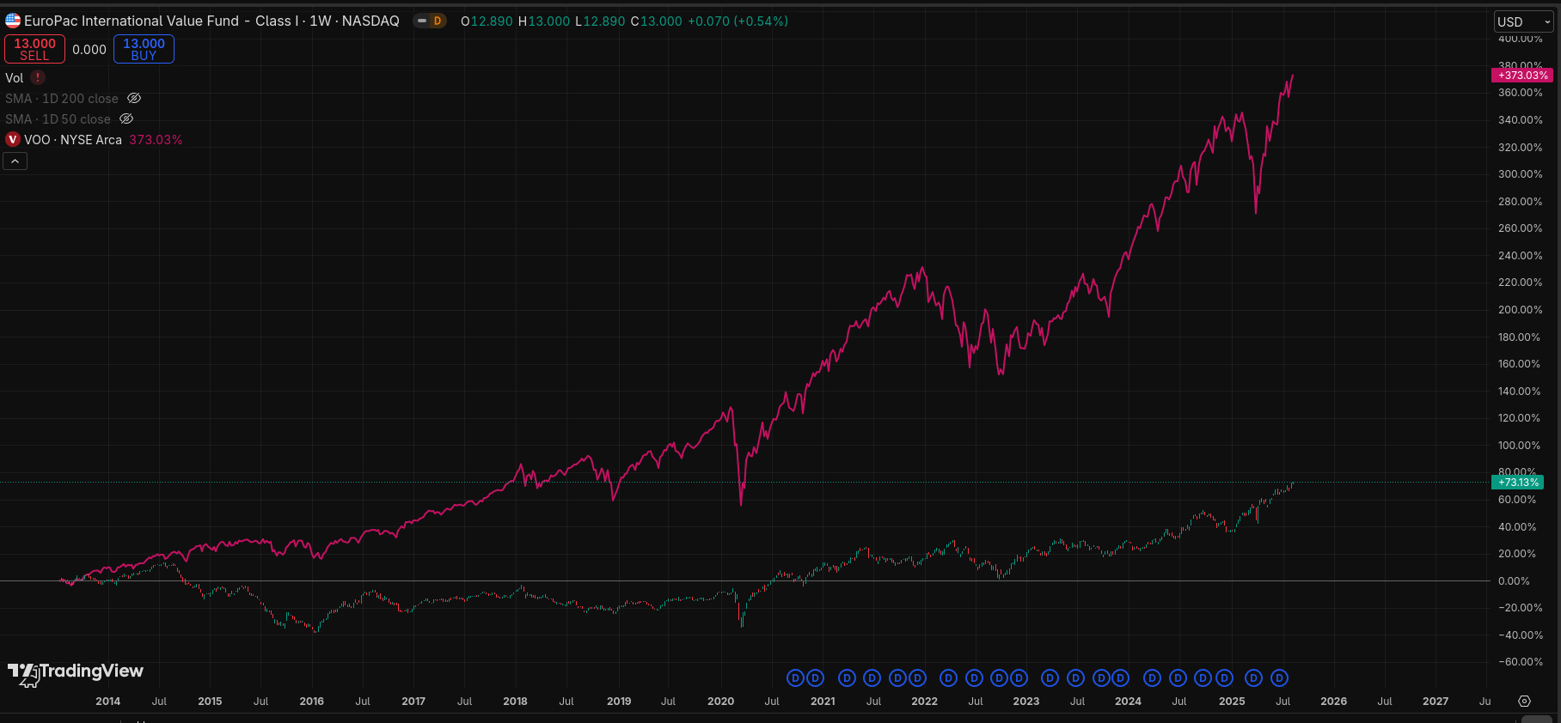Viewport: 1561px width, 723px height.
Task: Click the pink +373.03% price scale label
Action: click(1522, 75)
